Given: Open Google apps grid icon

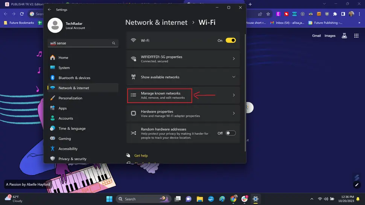Looking at the screenshot, I should click(x=356, y=36).
